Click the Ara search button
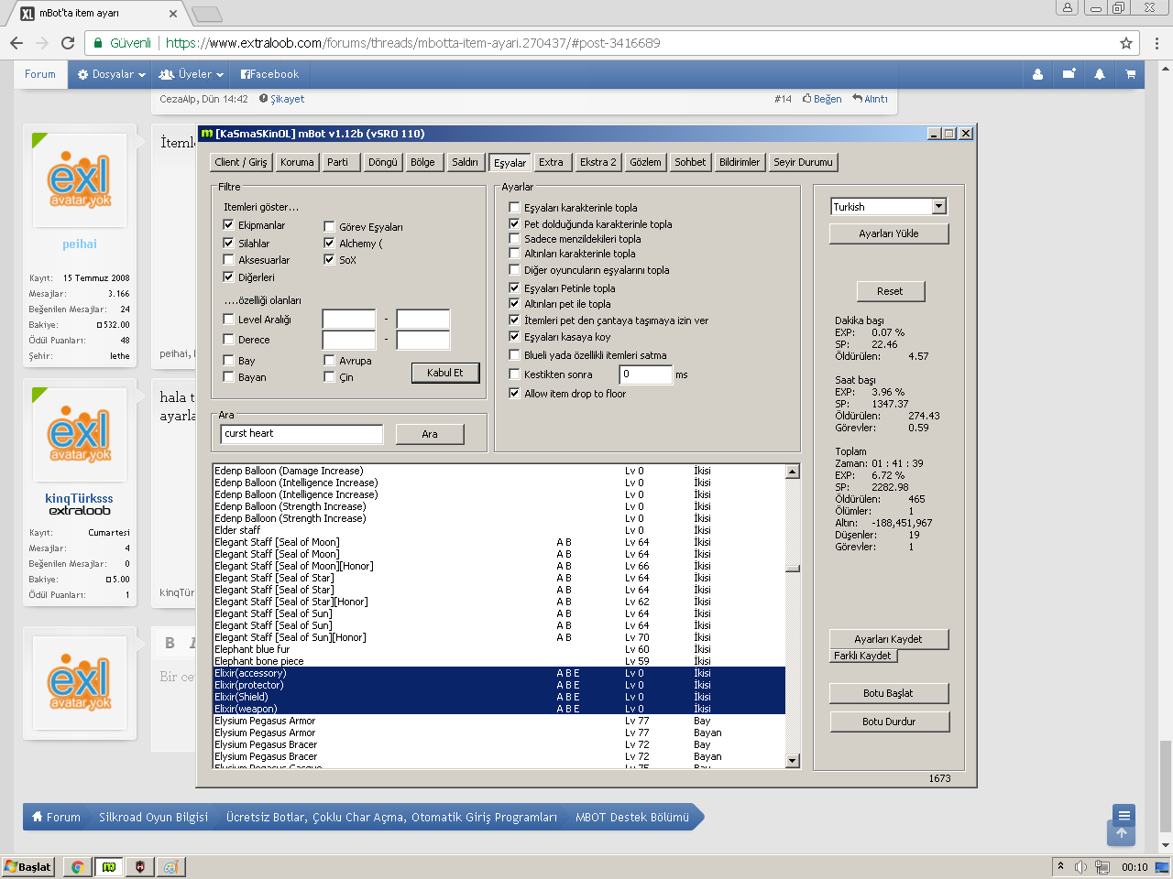1173x879 pixels. point(430,434)
